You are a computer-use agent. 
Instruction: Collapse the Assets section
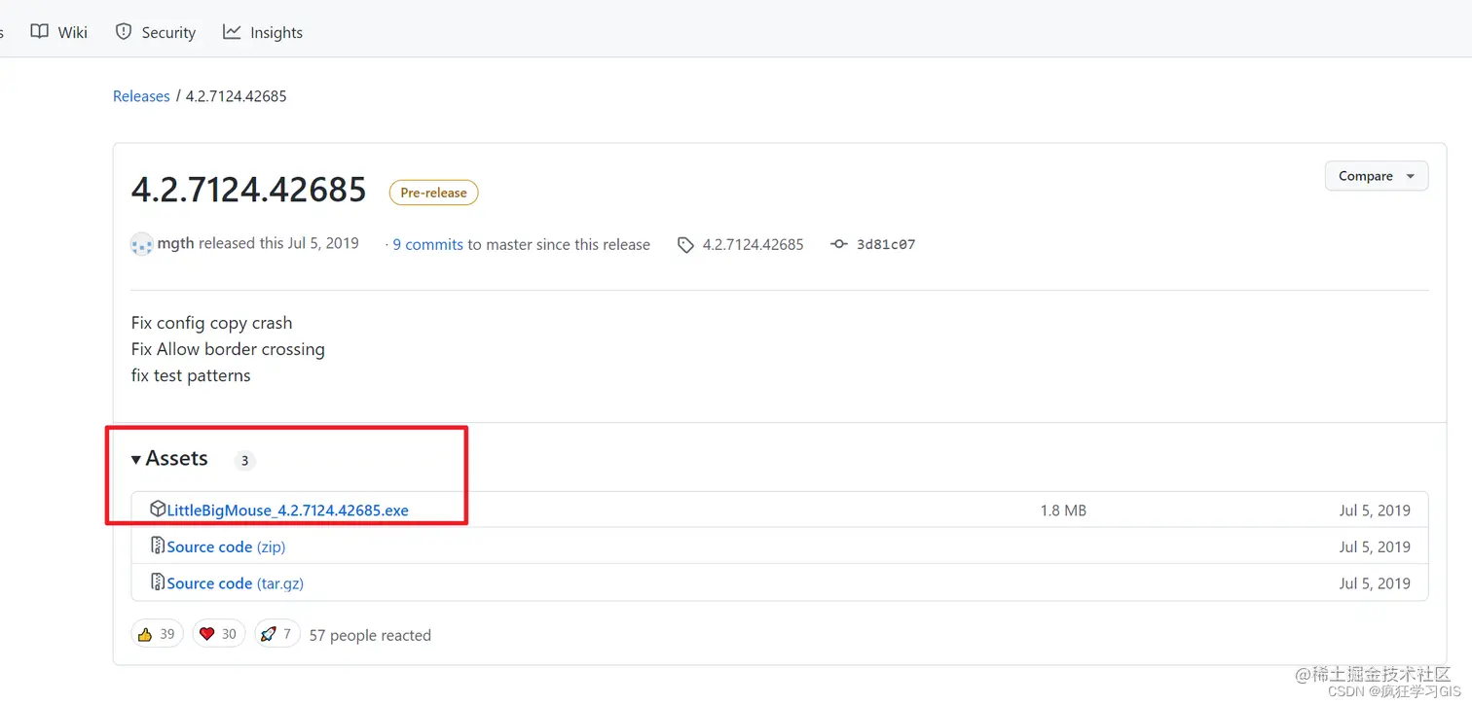pyautogui.click(x=169, y=459)
